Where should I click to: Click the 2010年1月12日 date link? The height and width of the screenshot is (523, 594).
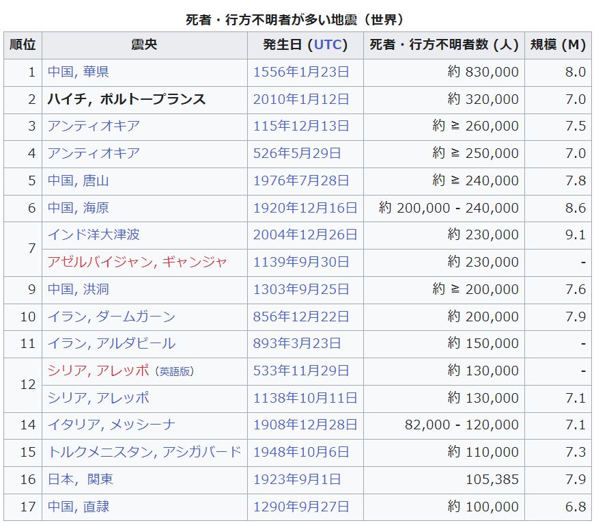[301, 99]
